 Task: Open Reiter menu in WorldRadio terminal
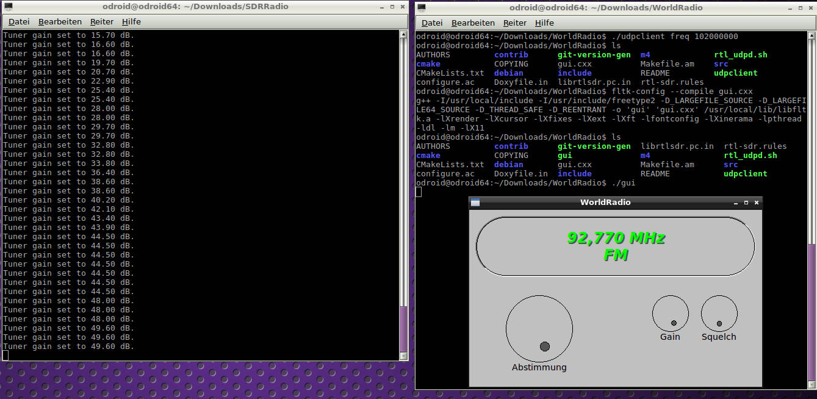coord(515,23)
